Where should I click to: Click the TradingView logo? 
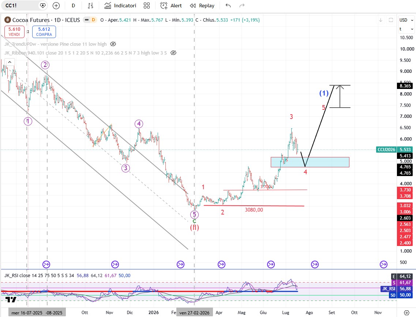11,300
